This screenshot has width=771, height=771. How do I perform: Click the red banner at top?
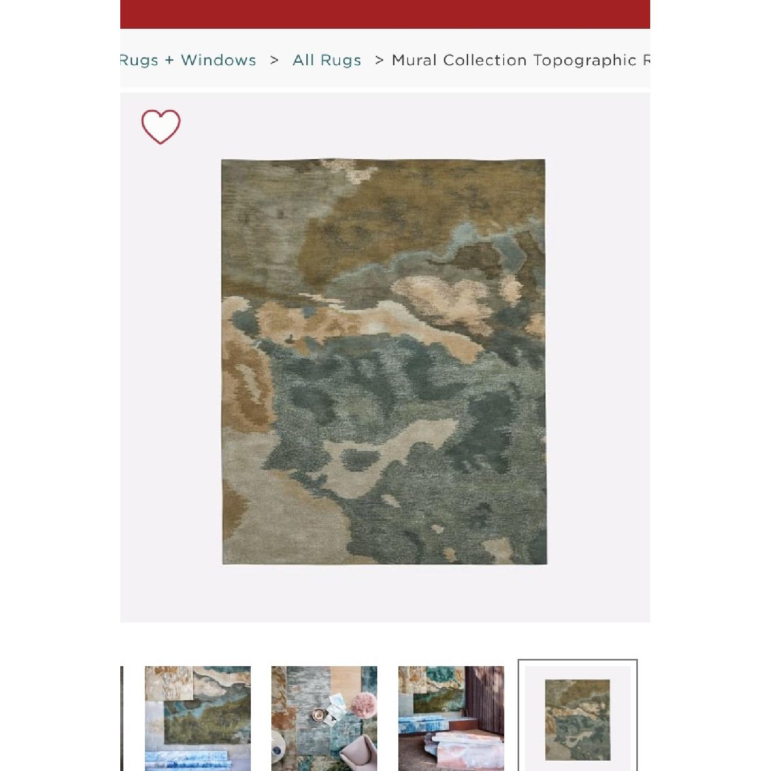(x=385, y=14)
